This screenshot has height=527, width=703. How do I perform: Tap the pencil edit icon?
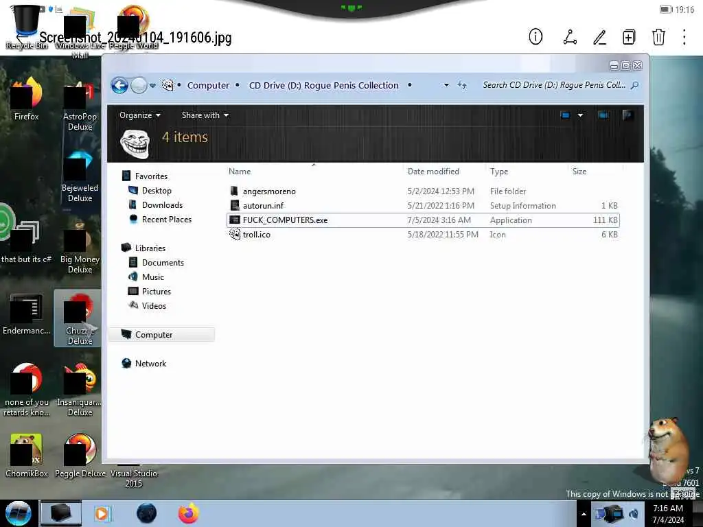pos(600,37)
